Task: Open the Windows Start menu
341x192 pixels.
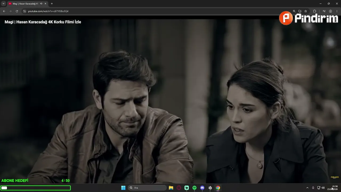Action: [123, 188]
